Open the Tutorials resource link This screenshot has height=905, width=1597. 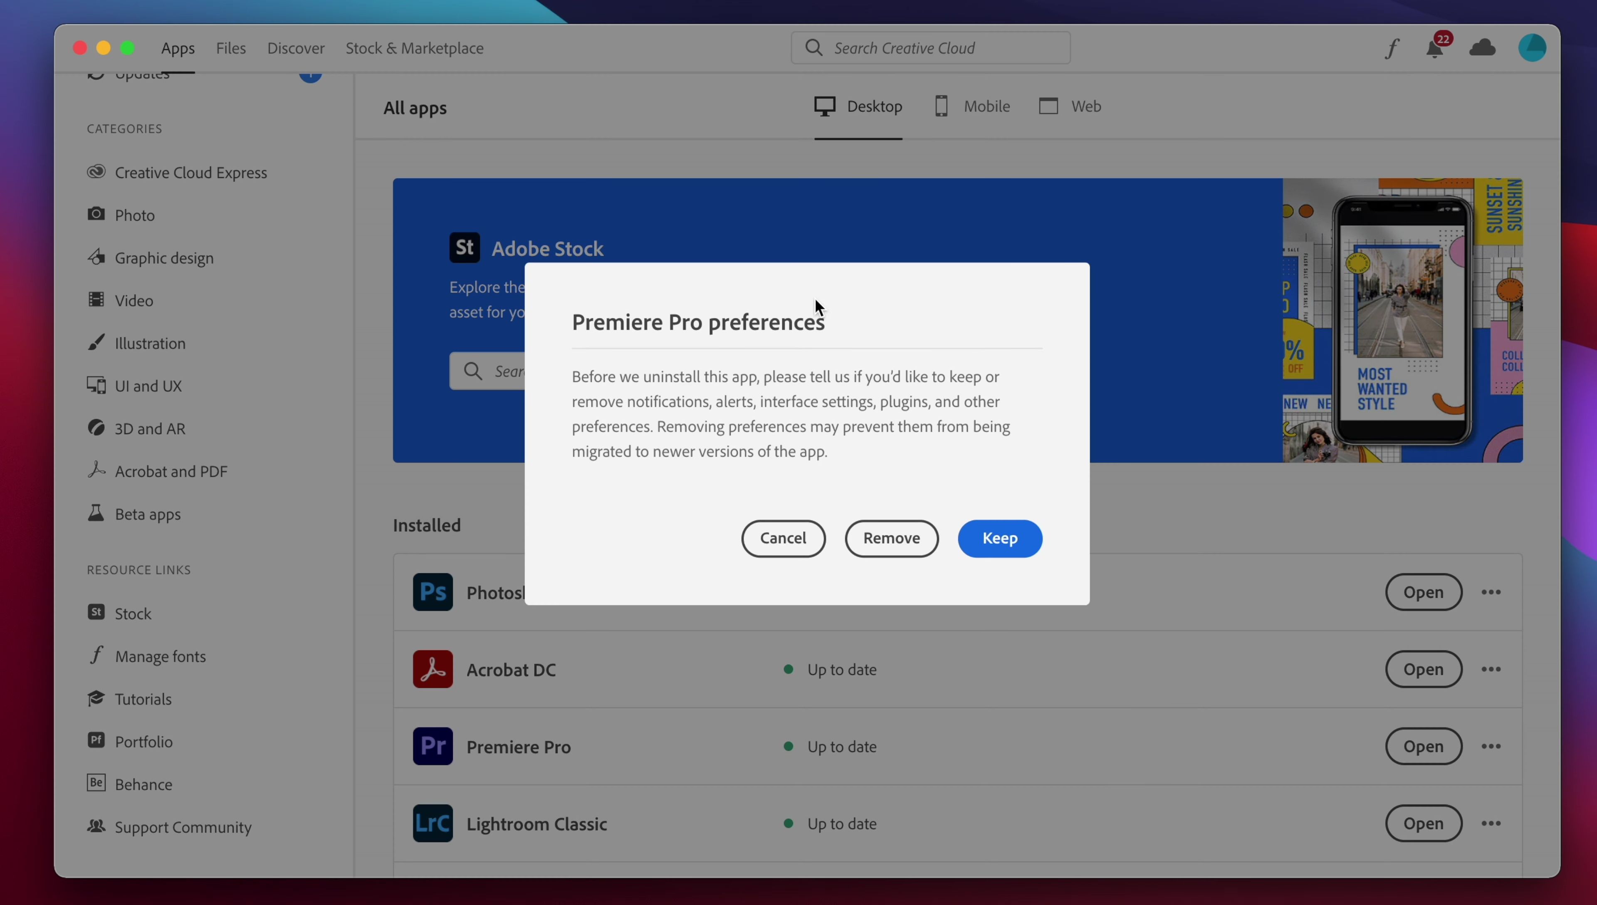click(129, 699)
